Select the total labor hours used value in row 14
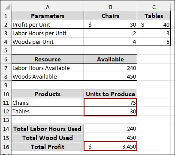 click(x=110, y=129)
